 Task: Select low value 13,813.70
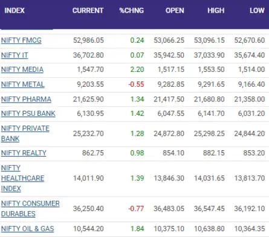250,179
